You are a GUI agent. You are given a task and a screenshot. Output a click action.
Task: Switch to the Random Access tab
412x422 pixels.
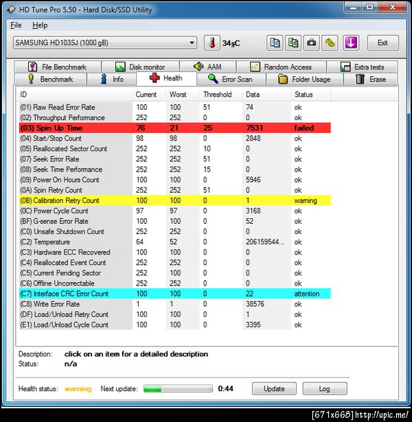click(282, 67)
